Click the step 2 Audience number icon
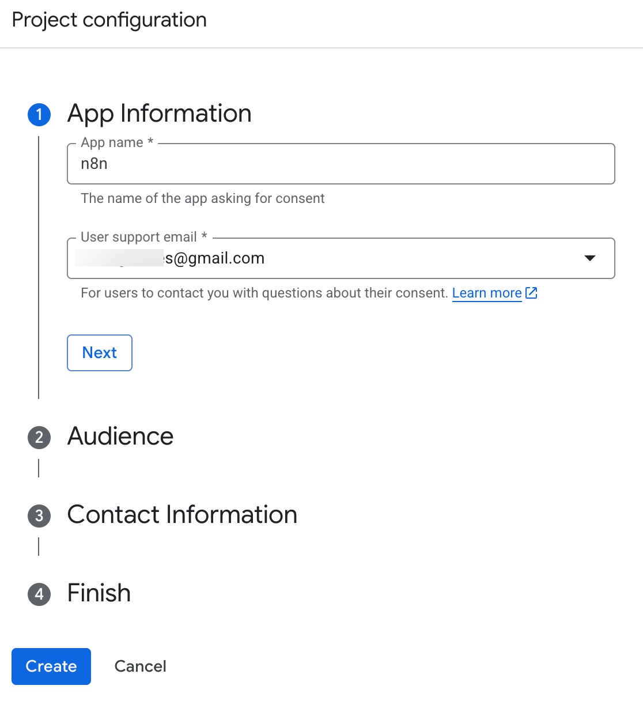 point(39,437)
